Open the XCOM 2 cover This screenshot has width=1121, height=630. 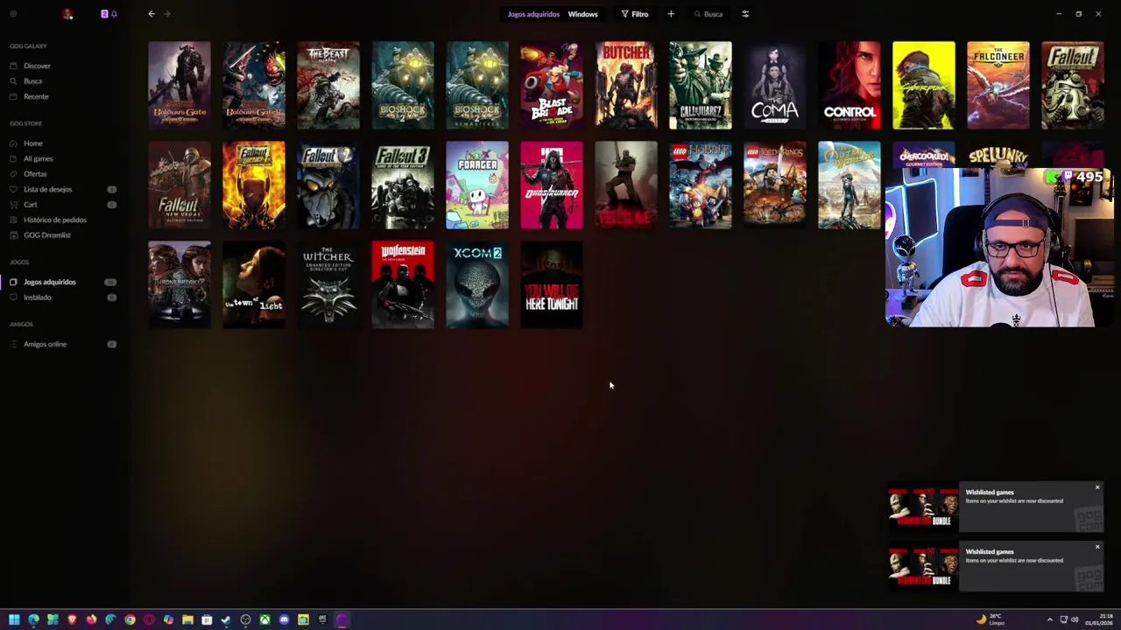pyautogui.click(x=477, y=284)
